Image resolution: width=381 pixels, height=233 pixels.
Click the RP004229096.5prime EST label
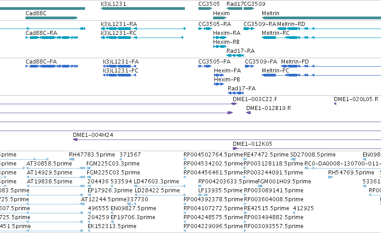point(213,226)
